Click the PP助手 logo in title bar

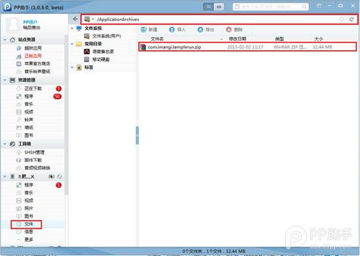click(7, 7)
